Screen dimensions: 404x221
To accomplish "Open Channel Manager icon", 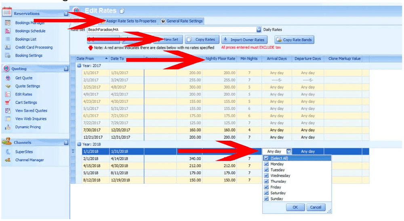I will pyautogui.click(x=8, y=160).
